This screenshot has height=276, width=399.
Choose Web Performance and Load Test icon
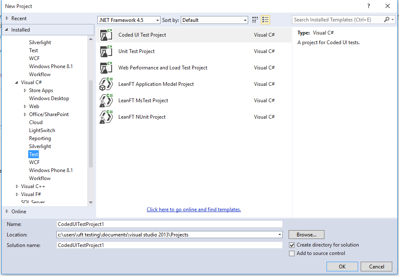click(106, 68)
